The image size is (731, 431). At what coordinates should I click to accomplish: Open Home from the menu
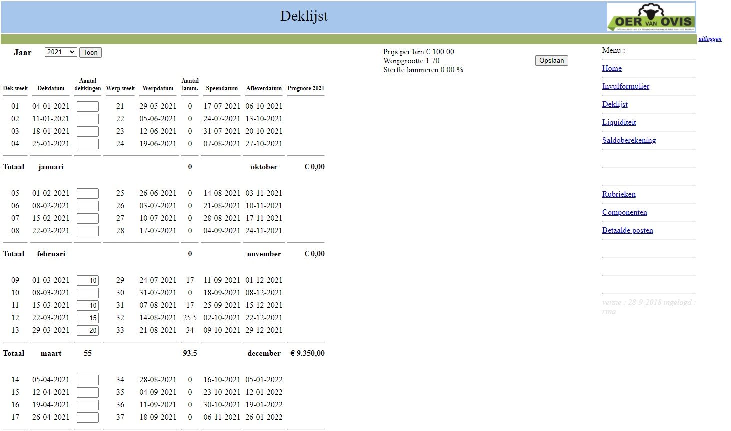tap(612, 68)
